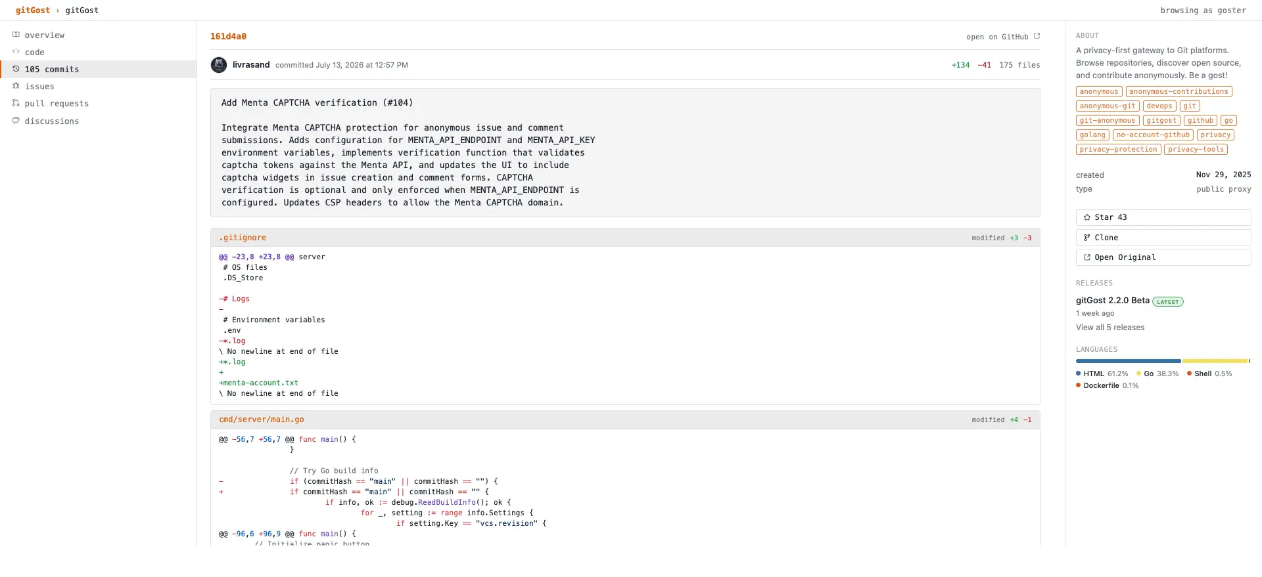Image resolution: width=1262 pixels, height=577 pixels.
Task: Click the star icon in Star button
Action: [x=1087, y=217]
